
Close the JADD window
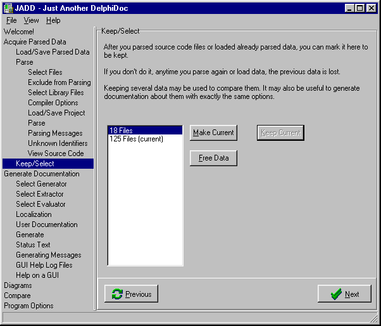372,8
